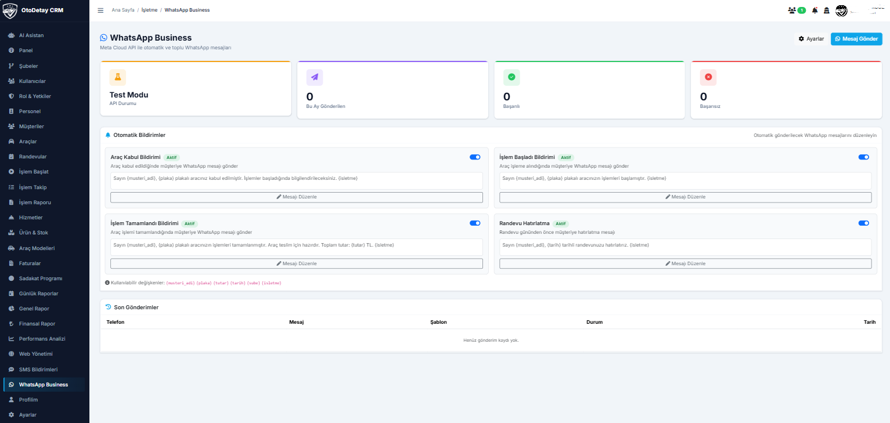Open SMS Bildirimleri in the sidebar
Viewport: 890px width, 423px height.
(x=45, y=370)
